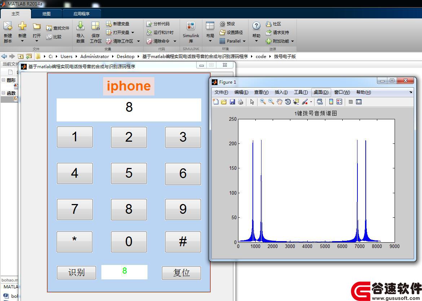This screenshot has width=422, height=301.
Task: Click Save floppy icon in Figure 1 toolbar
Action: [232, 102]
